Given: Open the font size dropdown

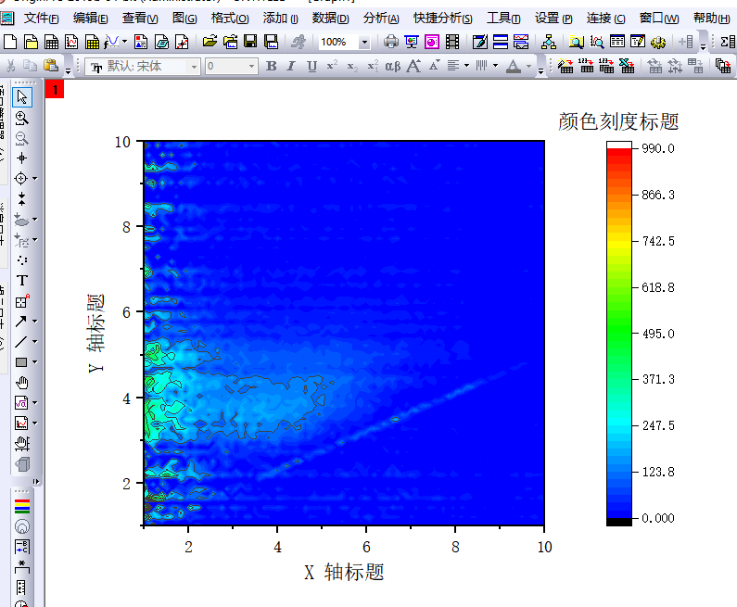Looking at the screenshot, I should click(x=251, y=66).
